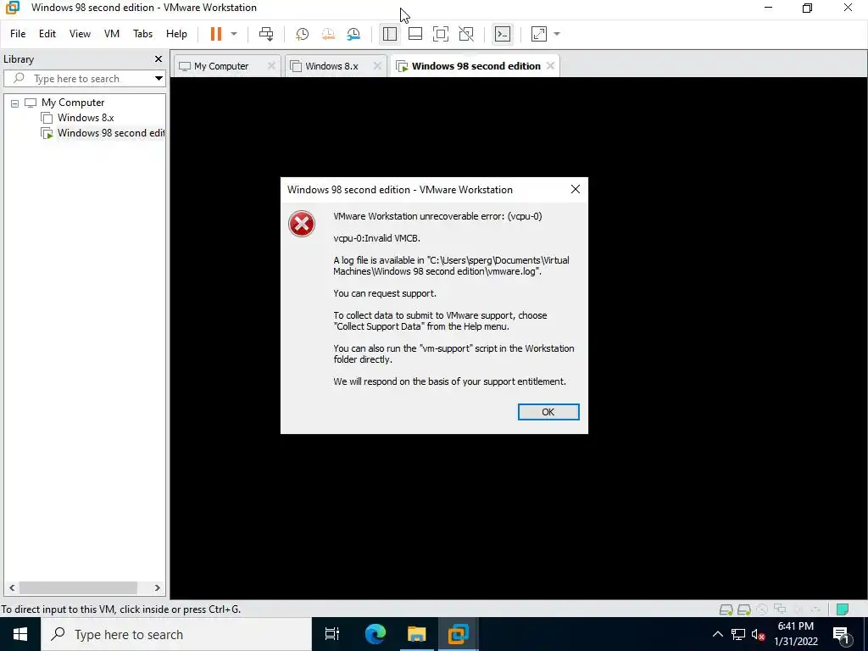868x651 pixels.
Task: Open the Snapshot Manager wrench-clock icon
Action: 353,34
